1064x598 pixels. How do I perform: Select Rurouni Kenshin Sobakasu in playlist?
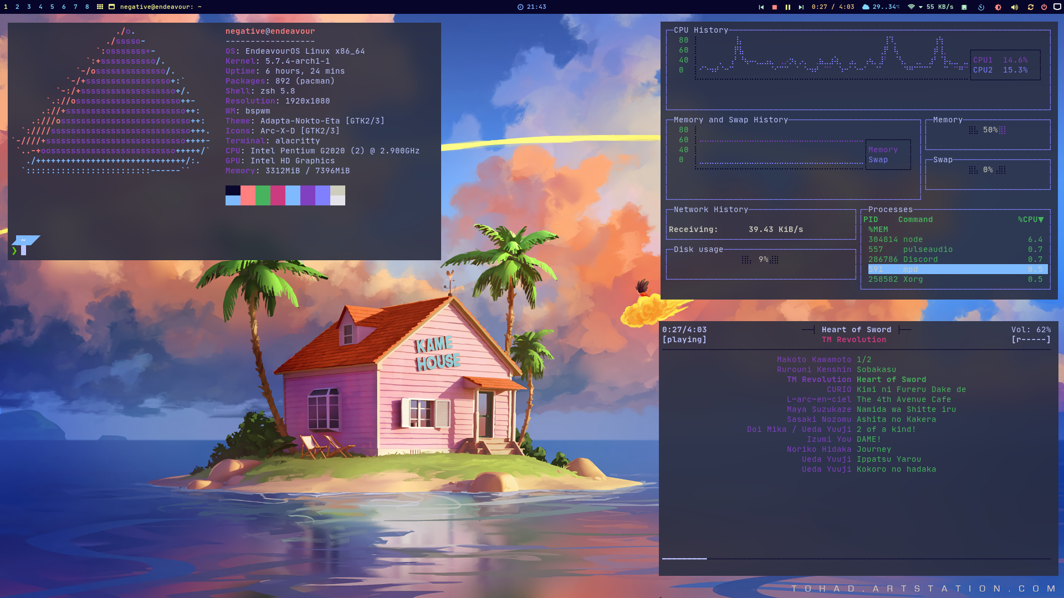tap(836, 370)
